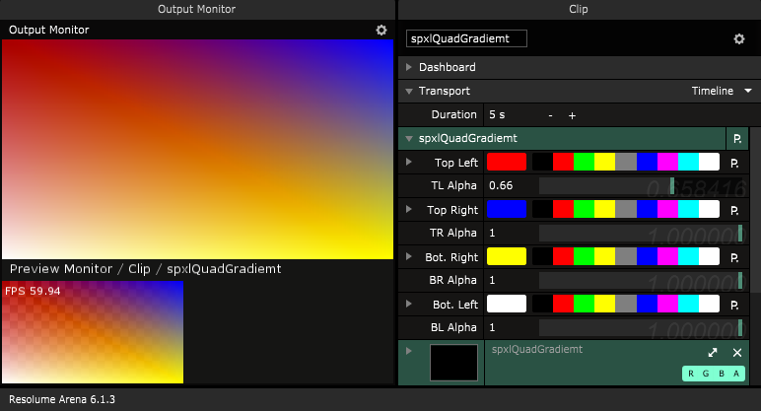Increase duration with the plus button
Image resolution: width=761 pixels, height=411 pixels.
pyautogui.click(x=572, y=115)
